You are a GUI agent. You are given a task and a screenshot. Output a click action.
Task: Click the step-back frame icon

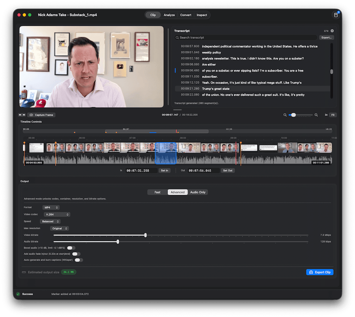point(20,115)
